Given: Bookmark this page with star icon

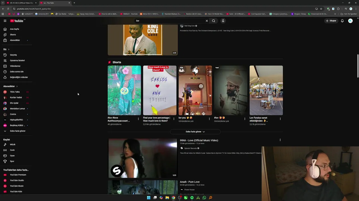Looking at the screenshot, I should (x=321, y=9).
